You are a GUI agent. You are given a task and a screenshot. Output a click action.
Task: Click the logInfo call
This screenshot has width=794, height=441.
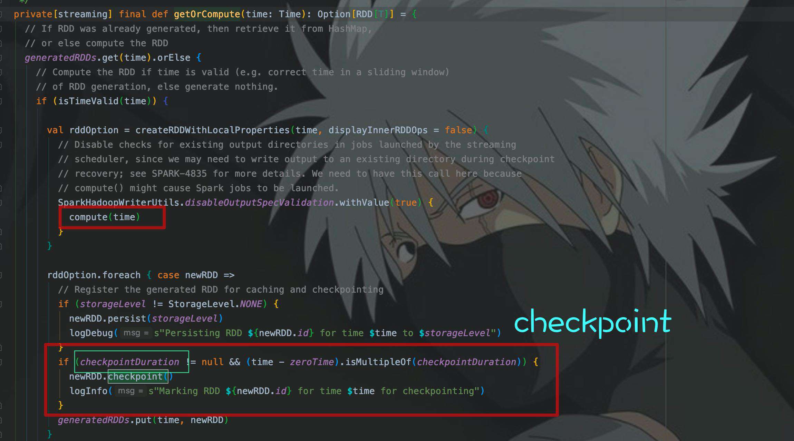[x=88, y=391]
